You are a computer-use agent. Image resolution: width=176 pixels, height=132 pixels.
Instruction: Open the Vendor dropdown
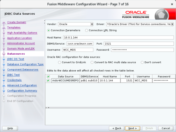coord(92,24)
